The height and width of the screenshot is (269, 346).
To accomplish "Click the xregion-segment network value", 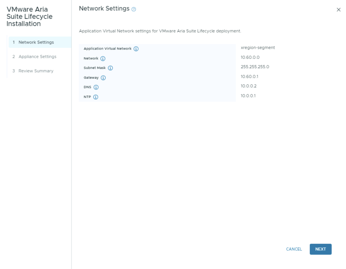I will [x=257, y=48].
